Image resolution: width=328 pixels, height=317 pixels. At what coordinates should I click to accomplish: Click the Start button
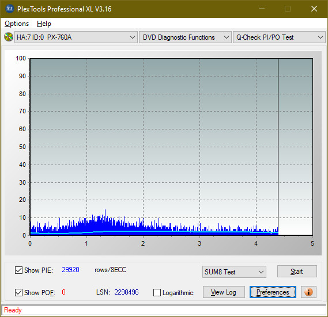[x=297, y=272]
